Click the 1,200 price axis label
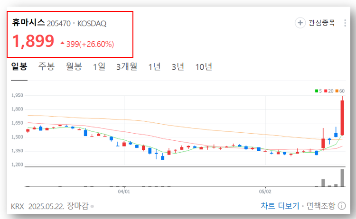 [17, 164]
